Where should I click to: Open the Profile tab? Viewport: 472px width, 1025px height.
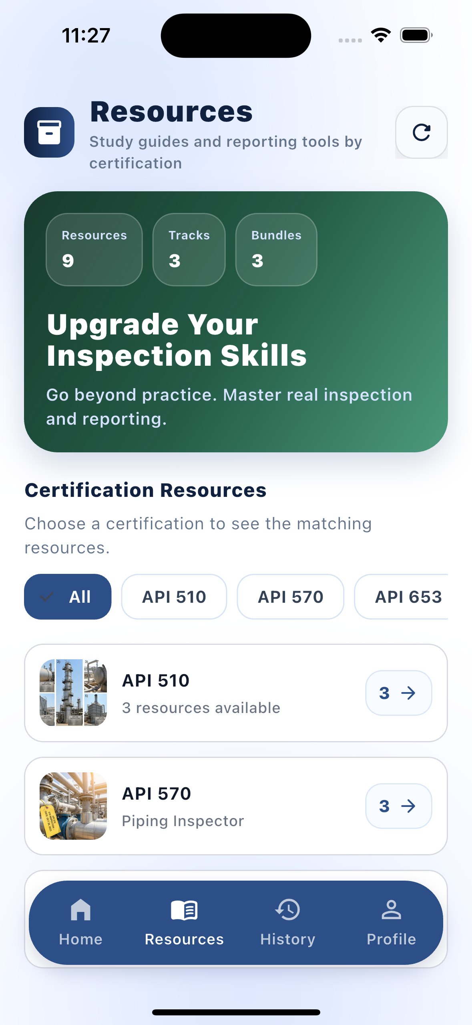pos(391,922)
